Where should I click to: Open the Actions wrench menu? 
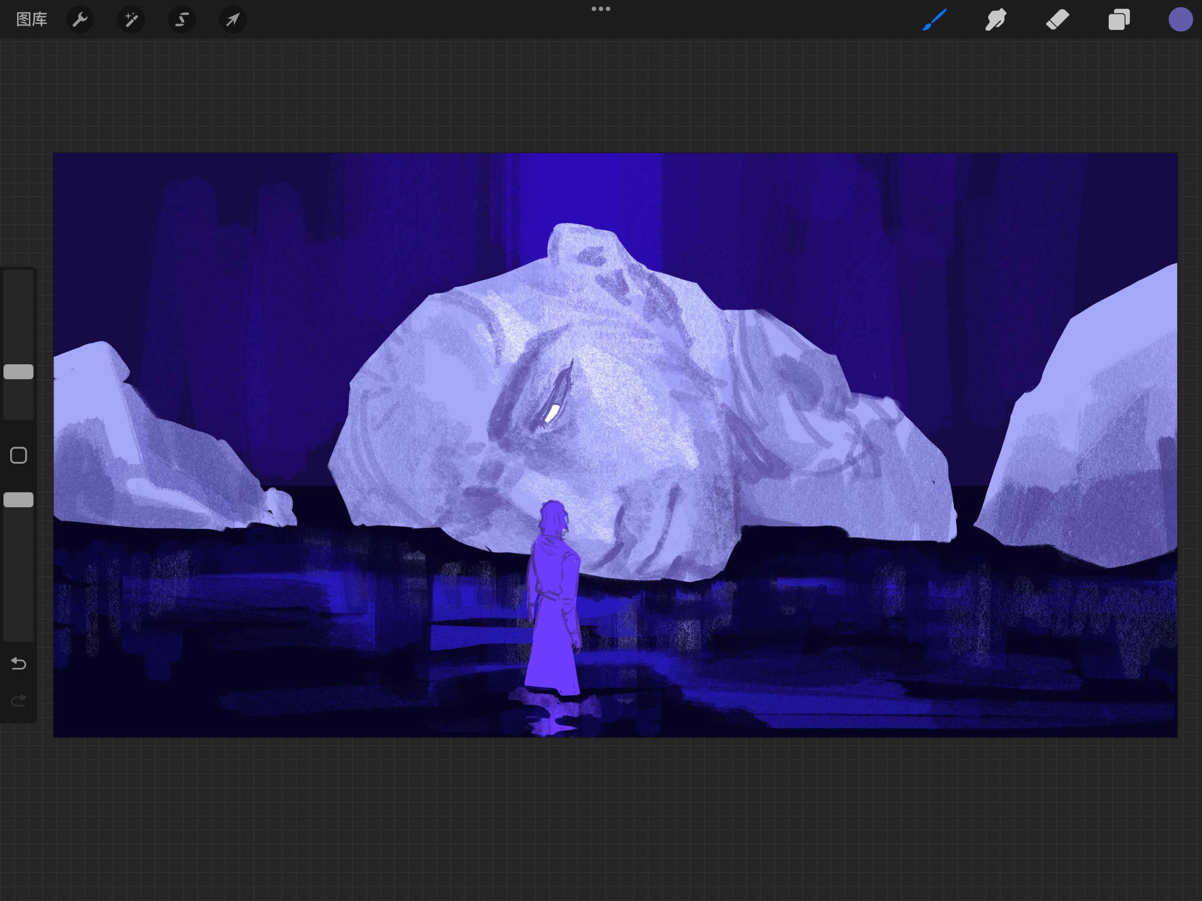pyautogui.click(x=80, y=19)
